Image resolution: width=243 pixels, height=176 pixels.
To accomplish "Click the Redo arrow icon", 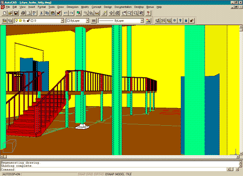I will pyautogui.click(x=72, y=13).
